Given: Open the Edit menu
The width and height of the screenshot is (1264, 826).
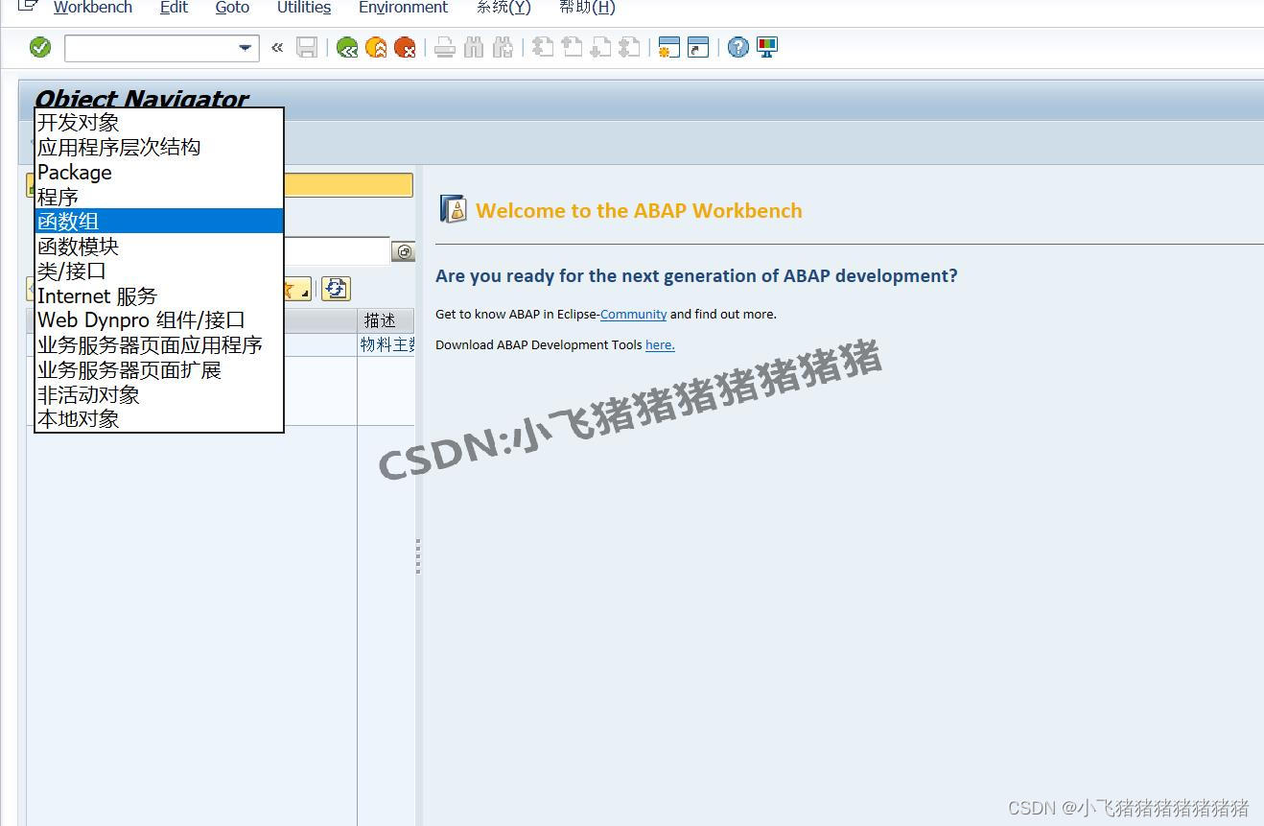Looking at the screenshot, I should (174, 8).
